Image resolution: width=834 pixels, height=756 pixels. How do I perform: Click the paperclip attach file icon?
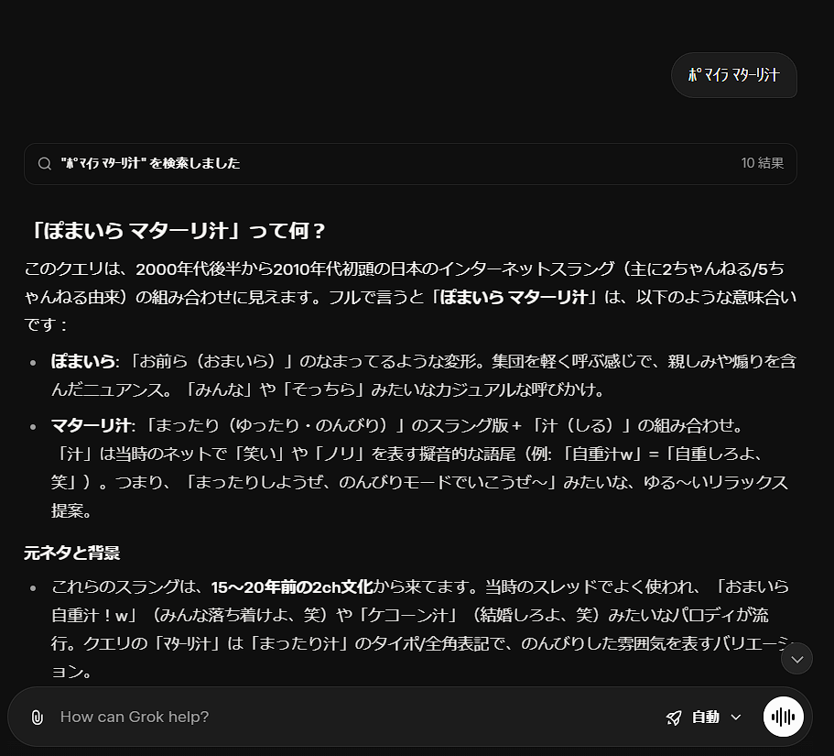click(37, 718)
